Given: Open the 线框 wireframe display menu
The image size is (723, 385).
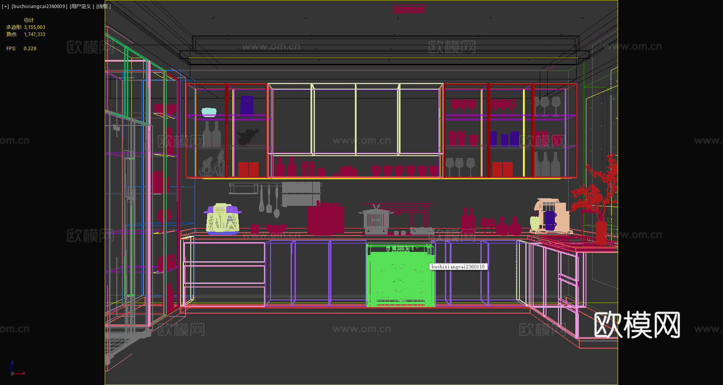Looking at the screenshot, I should coord(103,6).
